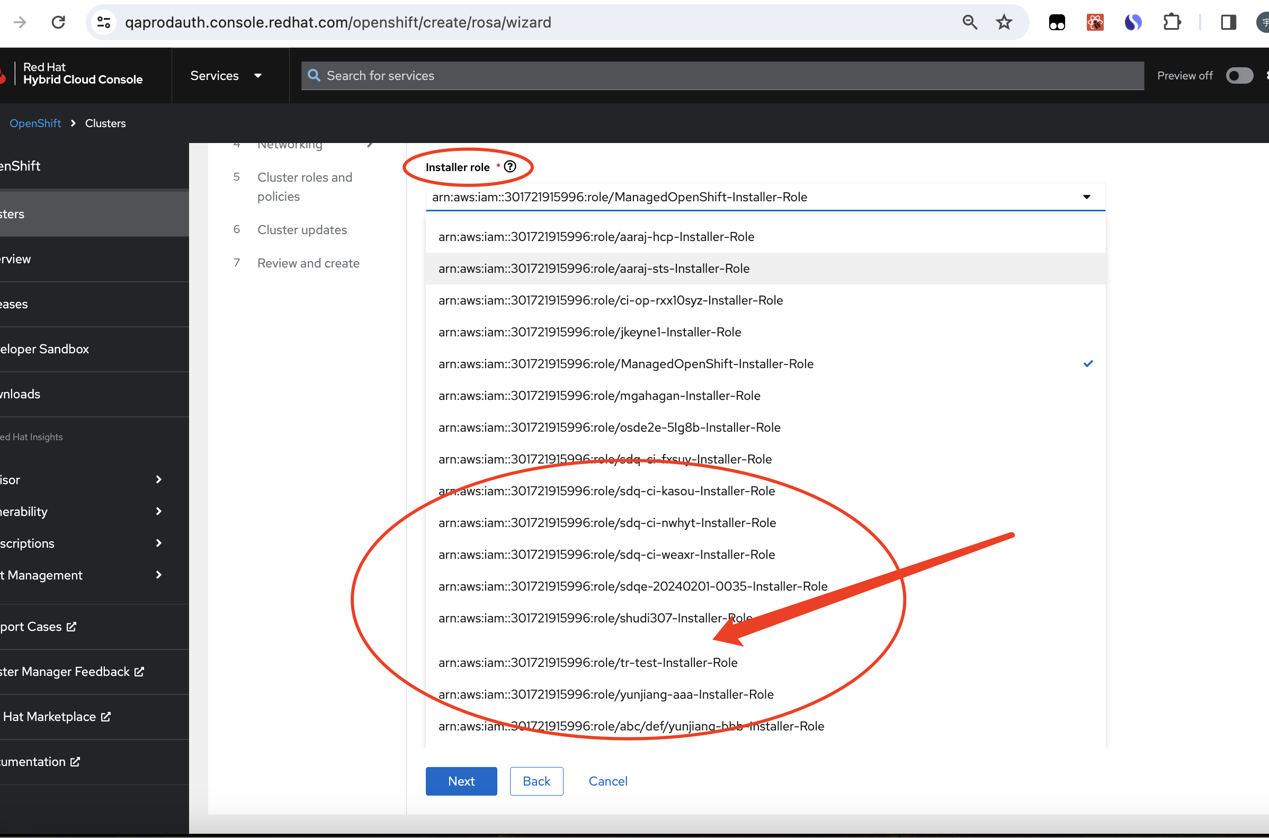The image size is (1269, 838).
Task: Click the browser reload icon
Action: pyautogui.click(x=58, y=22)
